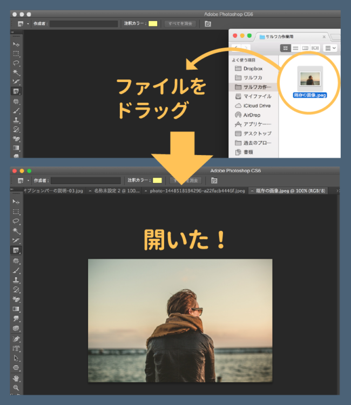Switch Finder to Cover Flow view
351x405 pixels.
pos(315,48)
